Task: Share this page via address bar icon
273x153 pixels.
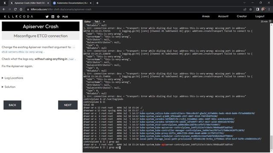Action: [x=245, y=9]
